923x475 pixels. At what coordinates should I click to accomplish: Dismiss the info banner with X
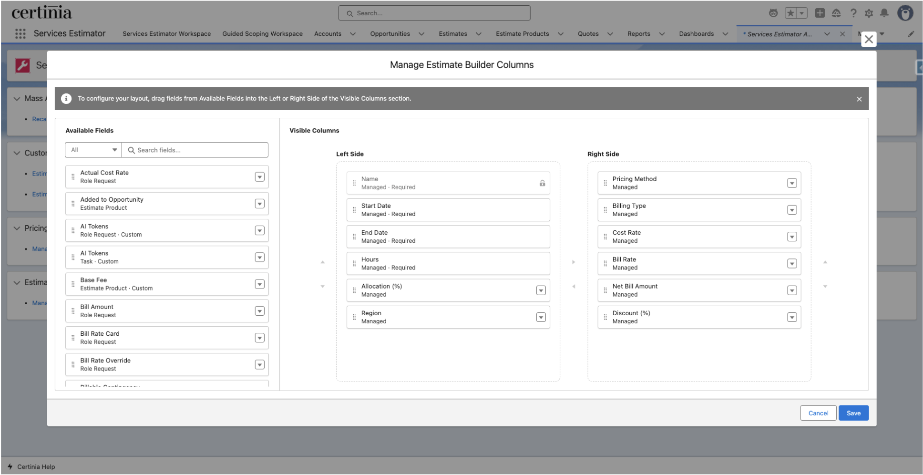[859, 99]
